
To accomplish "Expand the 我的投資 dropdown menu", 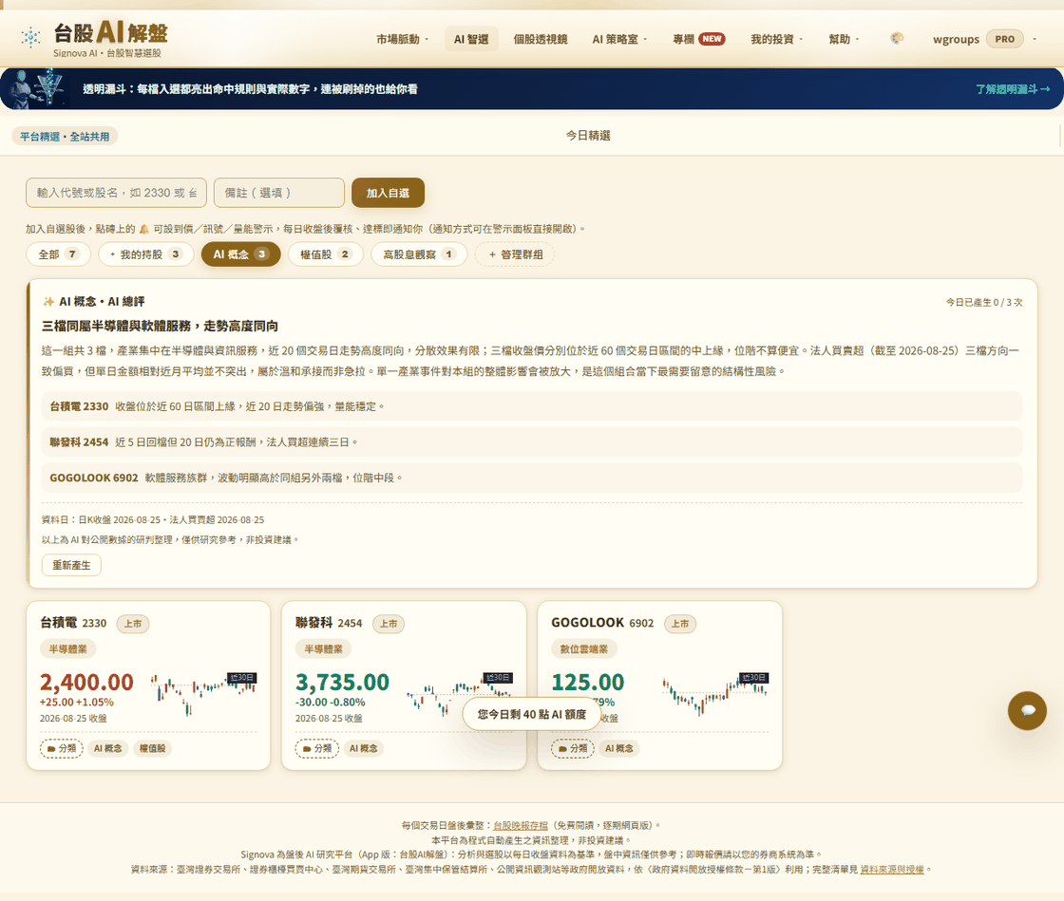I will click(777, 39).
